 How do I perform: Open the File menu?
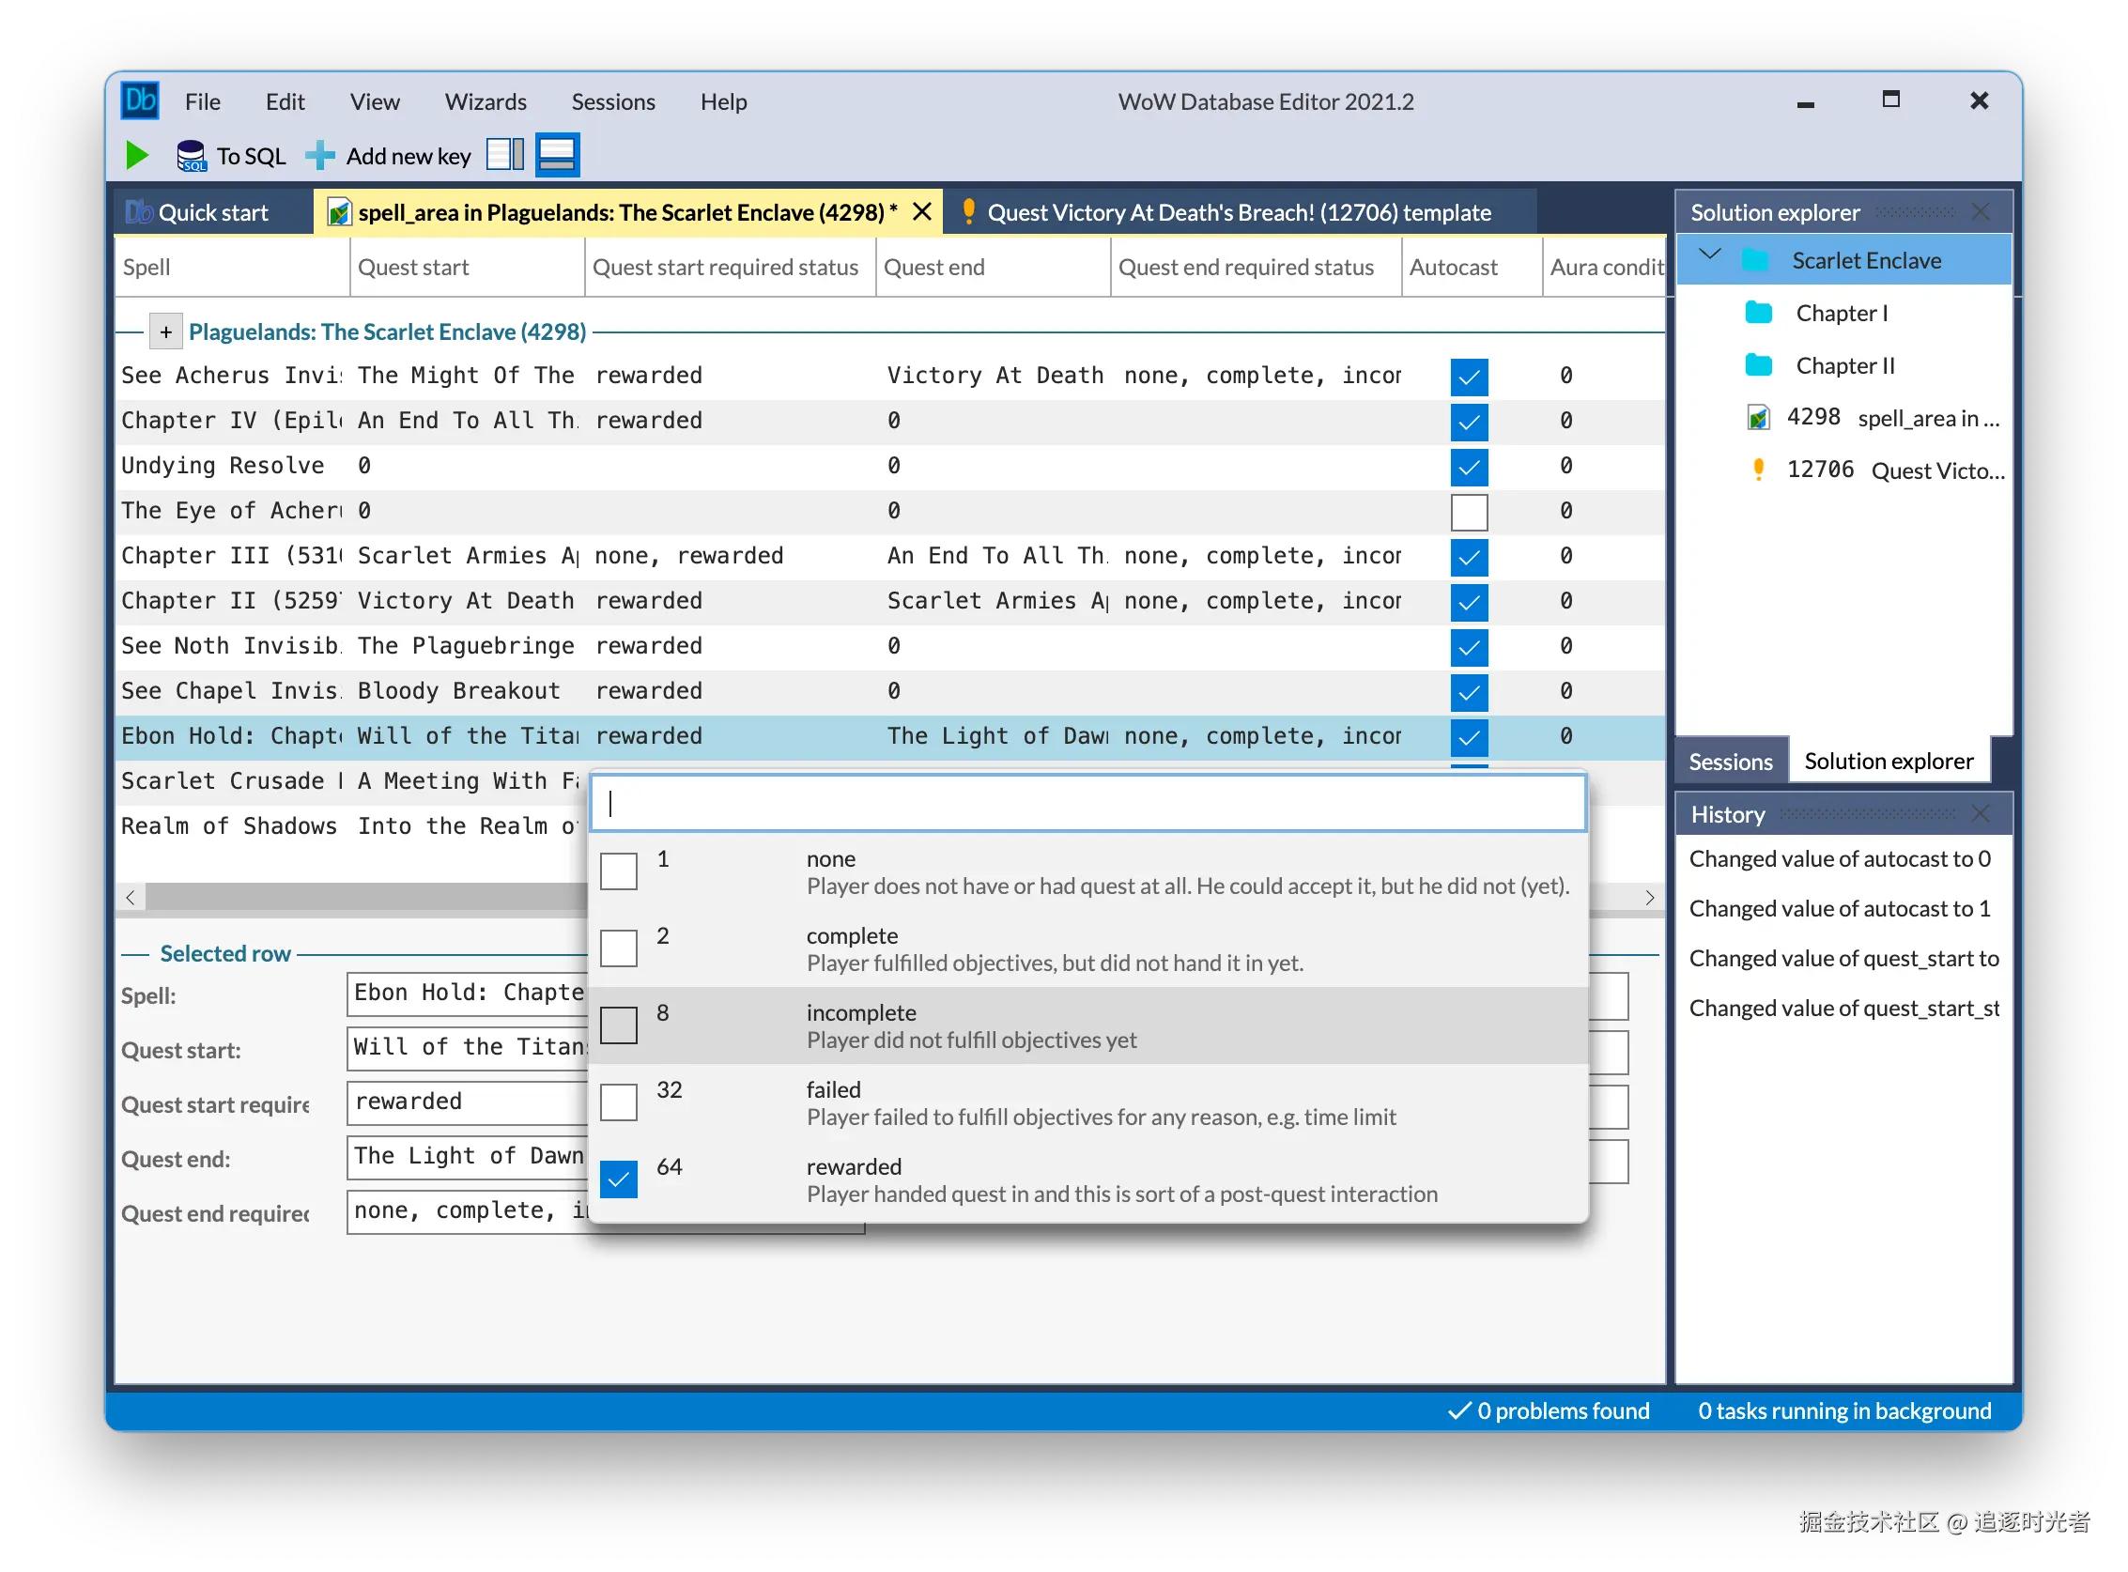(x=202, y=100)
